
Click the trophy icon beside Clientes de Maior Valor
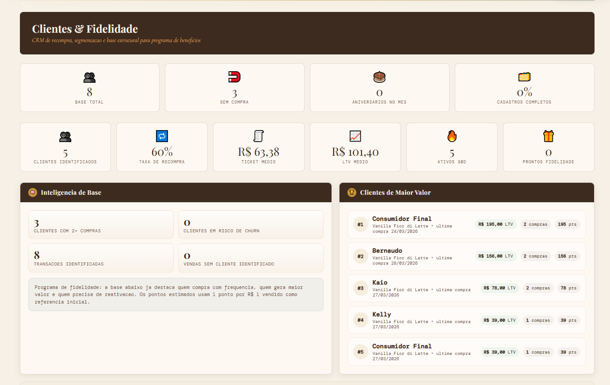(x=352, y=192)
